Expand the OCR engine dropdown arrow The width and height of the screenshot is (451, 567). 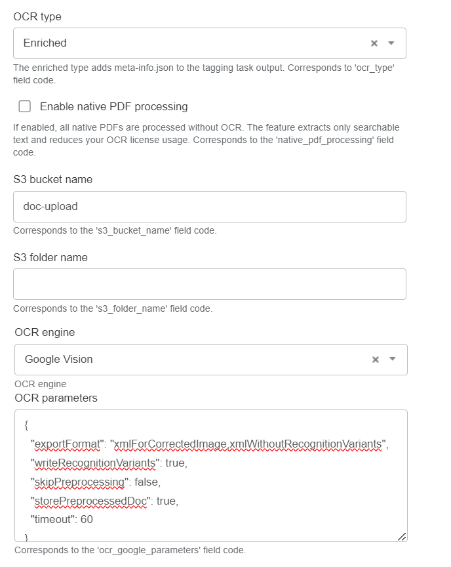click(393, 359)
